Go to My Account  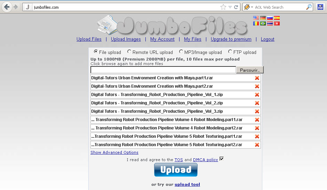click(x=162, y=39)
